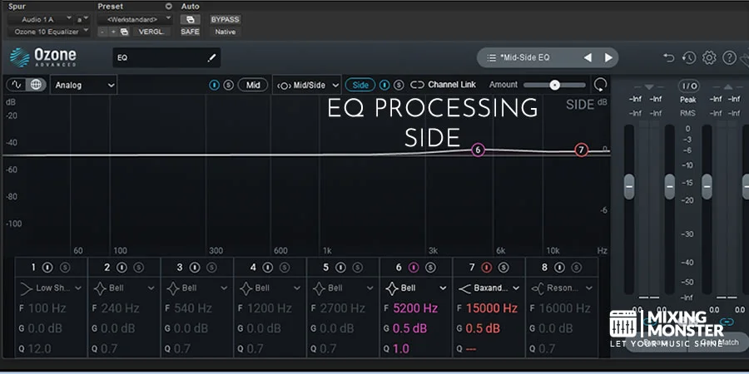Click the copy preset settings icon
This screenshot has height=374, width=749.
[124, 32]
